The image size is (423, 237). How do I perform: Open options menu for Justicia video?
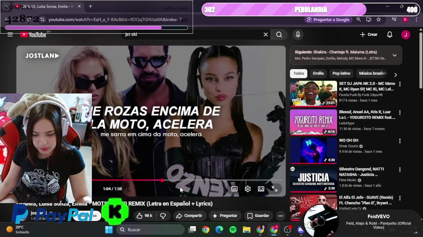(400, 170)
